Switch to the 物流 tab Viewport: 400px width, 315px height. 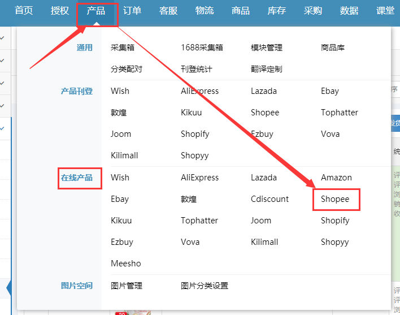point(205,11)
